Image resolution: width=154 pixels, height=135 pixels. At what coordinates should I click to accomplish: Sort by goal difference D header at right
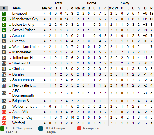pos(145,8)
